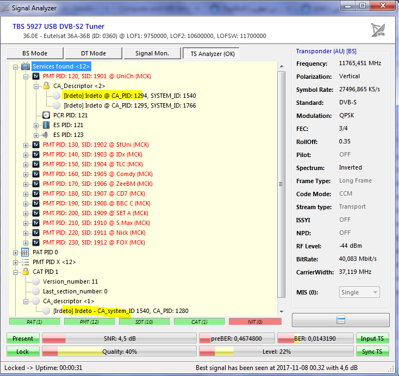Expand the StUni PMT PID 130 node
Viewport: 399px width, 376px height.
(26, 145)
